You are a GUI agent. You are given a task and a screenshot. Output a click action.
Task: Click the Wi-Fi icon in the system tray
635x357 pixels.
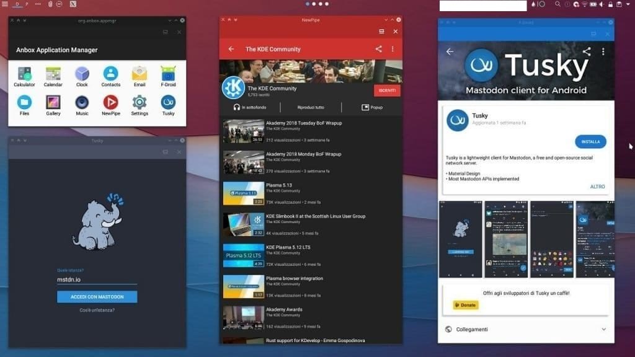tap(585, 4)
